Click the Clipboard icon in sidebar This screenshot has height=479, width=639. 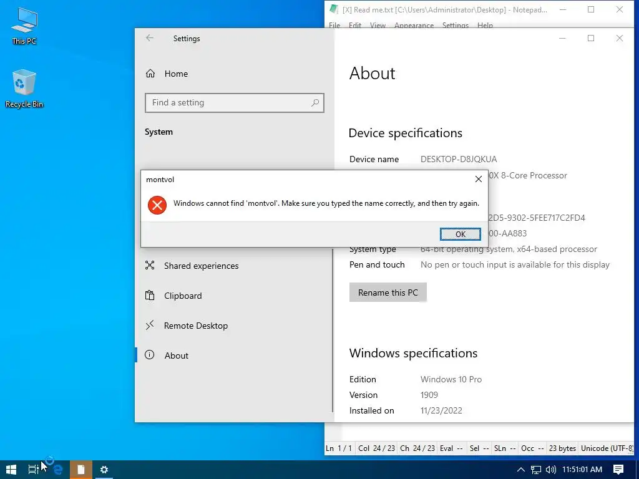[150, 295]
